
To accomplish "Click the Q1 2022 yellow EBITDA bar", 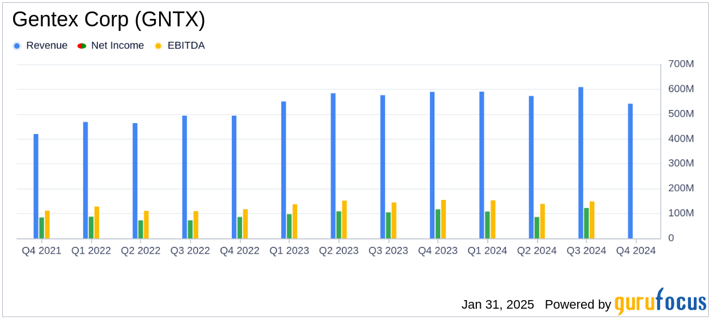I will (97, 222).
